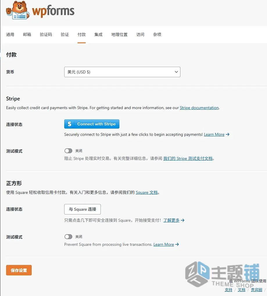The width and height of the screenshot is (267, 296).
Task: Open the 地理位置 tab
Action: [x=119, y=35]
